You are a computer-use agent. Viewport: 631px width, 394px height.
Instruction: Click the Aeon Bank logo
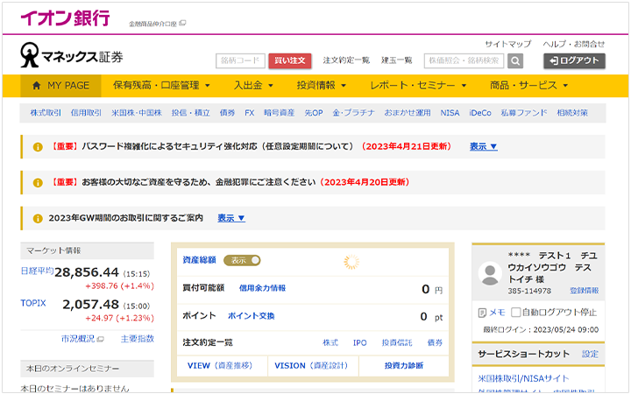65,18
